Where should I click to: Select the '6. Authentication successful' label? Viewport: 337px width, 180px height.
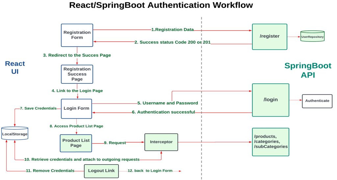coord(163,112)
